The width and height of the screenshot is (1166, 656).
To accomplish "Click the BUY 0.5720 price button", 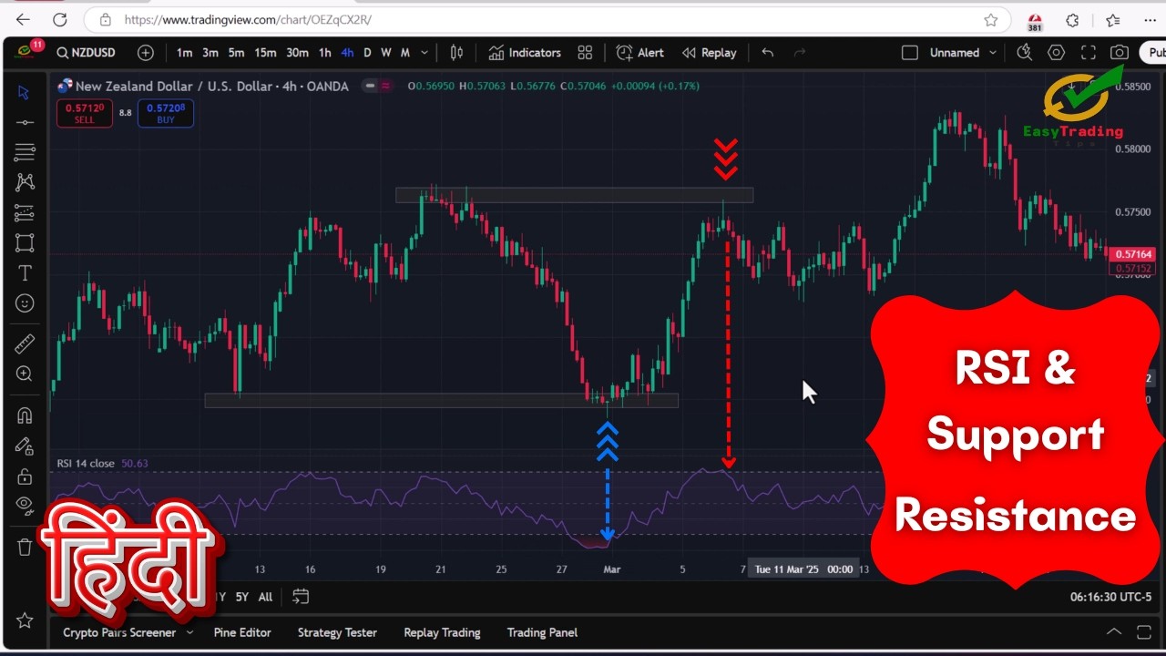I will (166, 113).
